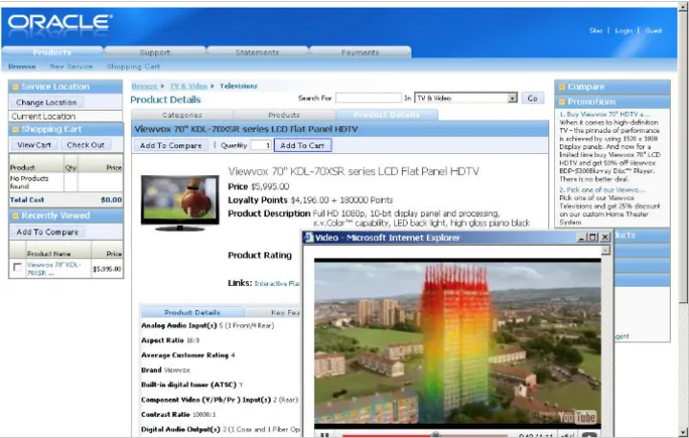Check the Viewvox 70" KDL-70XSR checkbox

(16, 269)
